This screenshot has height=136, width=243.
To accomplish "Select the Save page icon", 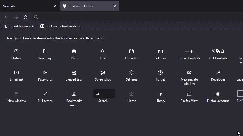I will point(45,51).
